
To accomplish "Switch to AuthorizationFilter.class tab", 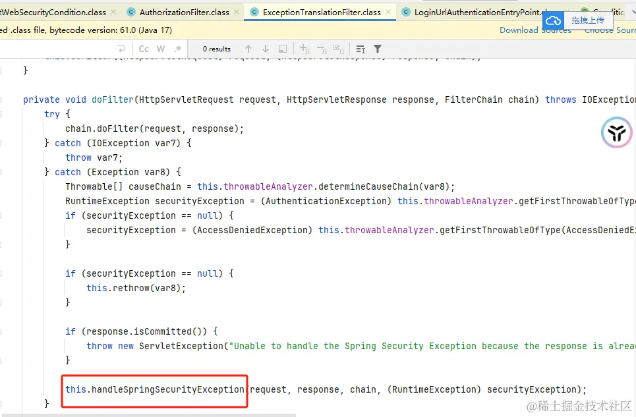I will (x=184, y=12).
